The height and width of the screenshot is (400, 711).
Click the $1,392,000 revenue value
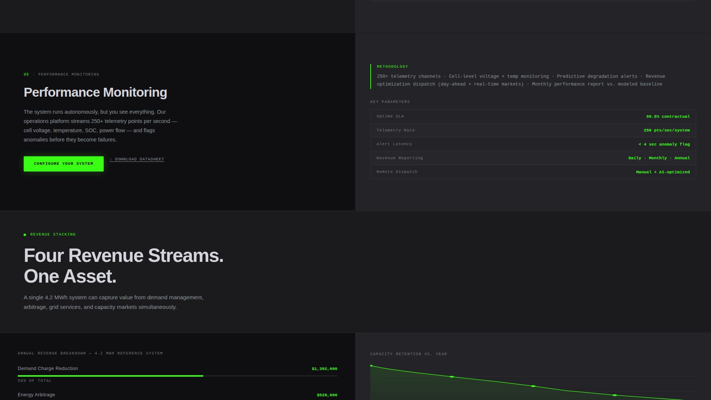pos(324,369)
